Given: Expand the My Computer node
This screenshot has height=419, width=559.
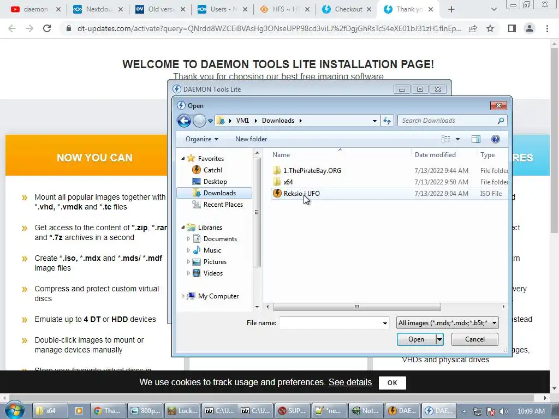Looking at the screenshot, I should tap(183, 296).
